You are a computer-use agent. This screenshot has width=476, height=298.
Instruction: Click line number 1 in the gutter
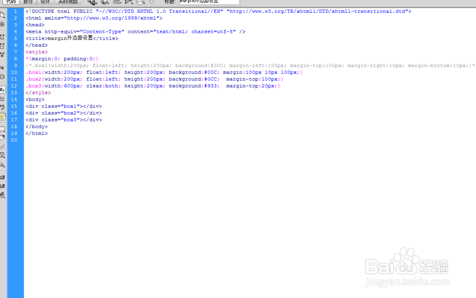[16, 11]
